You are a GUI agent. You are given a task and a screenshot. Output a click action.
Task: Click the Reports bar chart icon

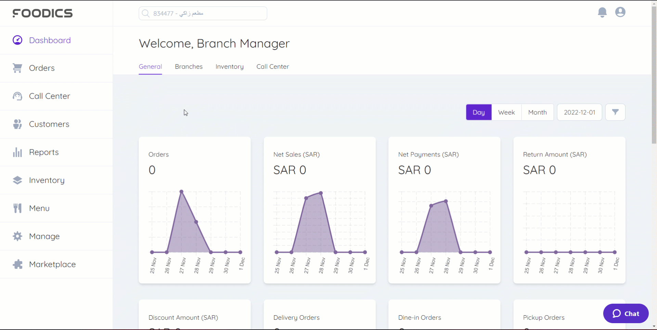click(17, 152)
